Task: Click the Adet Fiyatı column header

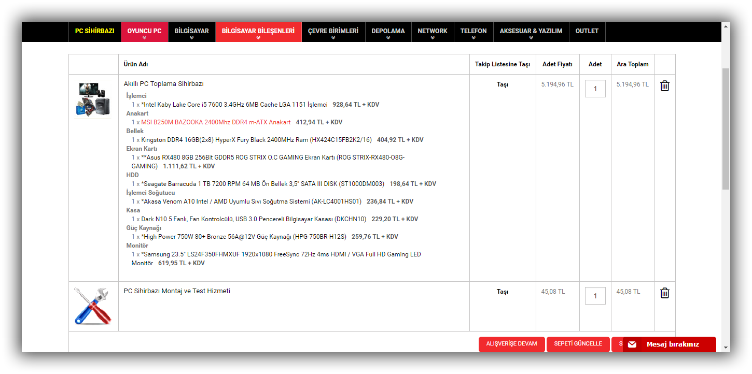Action: pos(558,64)
